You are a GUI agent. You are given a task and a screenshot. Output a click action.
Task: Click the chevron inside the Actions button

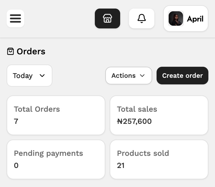[142, 76]
